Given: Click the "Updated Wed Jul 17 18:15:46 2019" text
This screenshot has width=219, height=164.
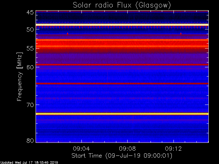Looking at the screenshot, I should (x=29, y=163).
